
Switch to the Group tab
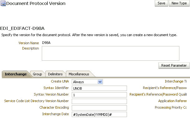coord(37,74)
